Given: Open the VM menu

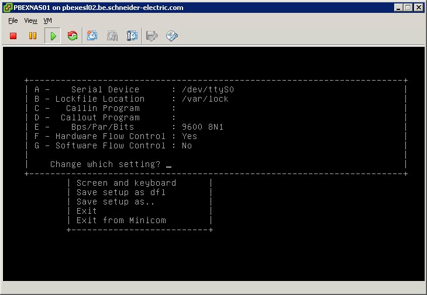Looking at the screenshot, I should coord(48,20).
